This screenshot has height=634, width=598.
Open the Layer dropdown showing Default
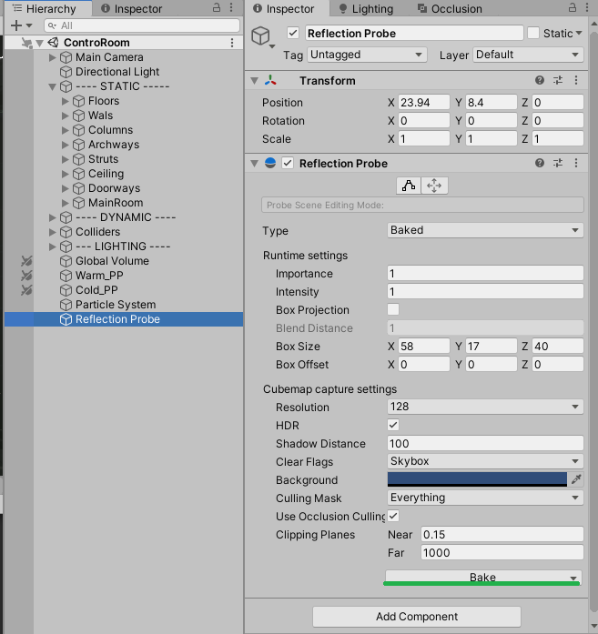(528, 55)
